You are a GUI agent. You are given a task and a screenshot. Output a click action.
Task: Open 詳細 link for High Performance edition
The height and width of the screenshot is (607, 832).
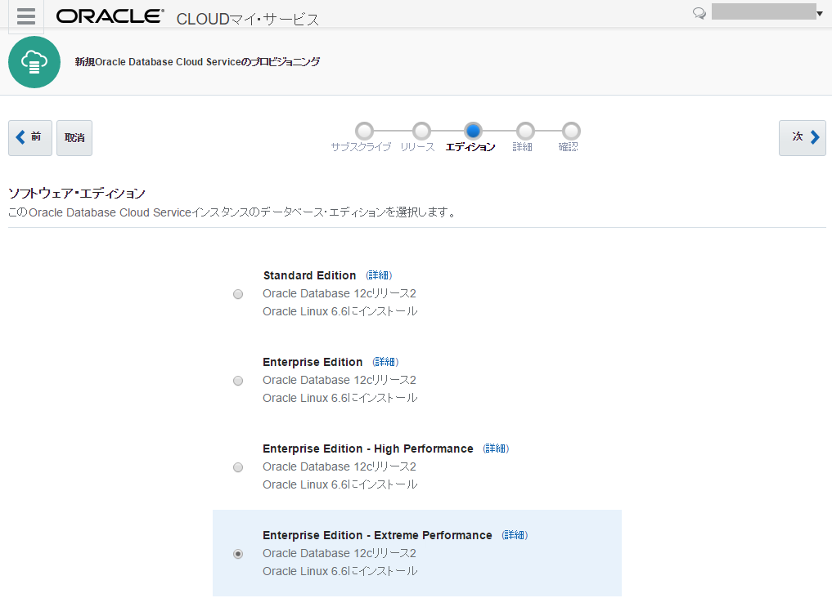pyautogui.click(x=496, y=449)
